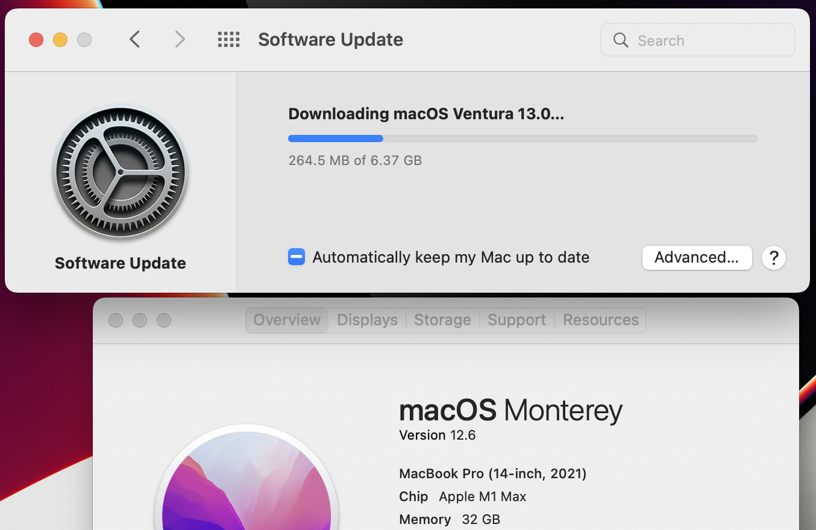Click the Downloading macOS Ventura 13.0... heading

[x=426, y=114]
